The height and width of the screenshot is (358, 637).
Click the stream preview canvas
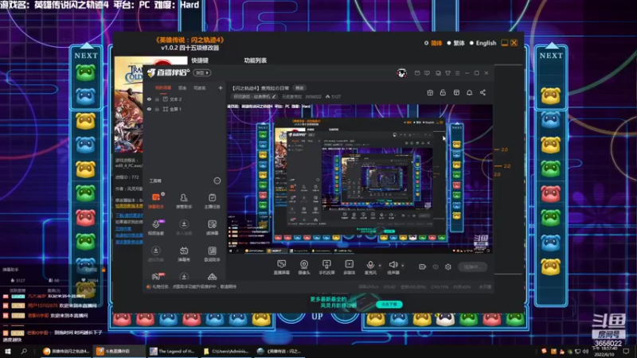point(360,179)
